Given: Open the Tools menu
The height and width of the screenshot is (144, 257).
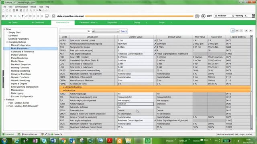Looking at the screenshot, I should [x=41, y=7].
